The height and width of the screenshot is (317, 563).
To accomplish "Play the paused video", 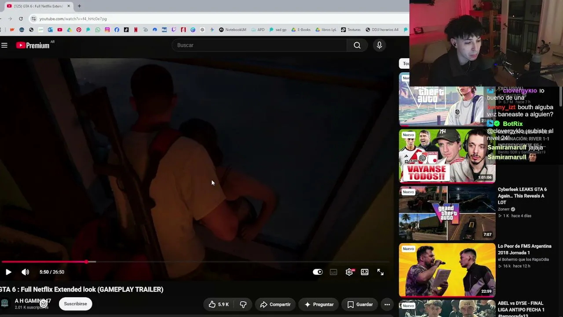I will click(x=8, y=272).
